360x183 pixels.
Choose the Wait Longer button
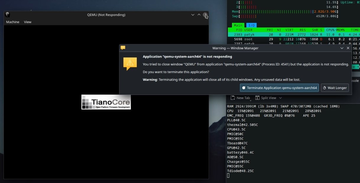click(335, 88)
